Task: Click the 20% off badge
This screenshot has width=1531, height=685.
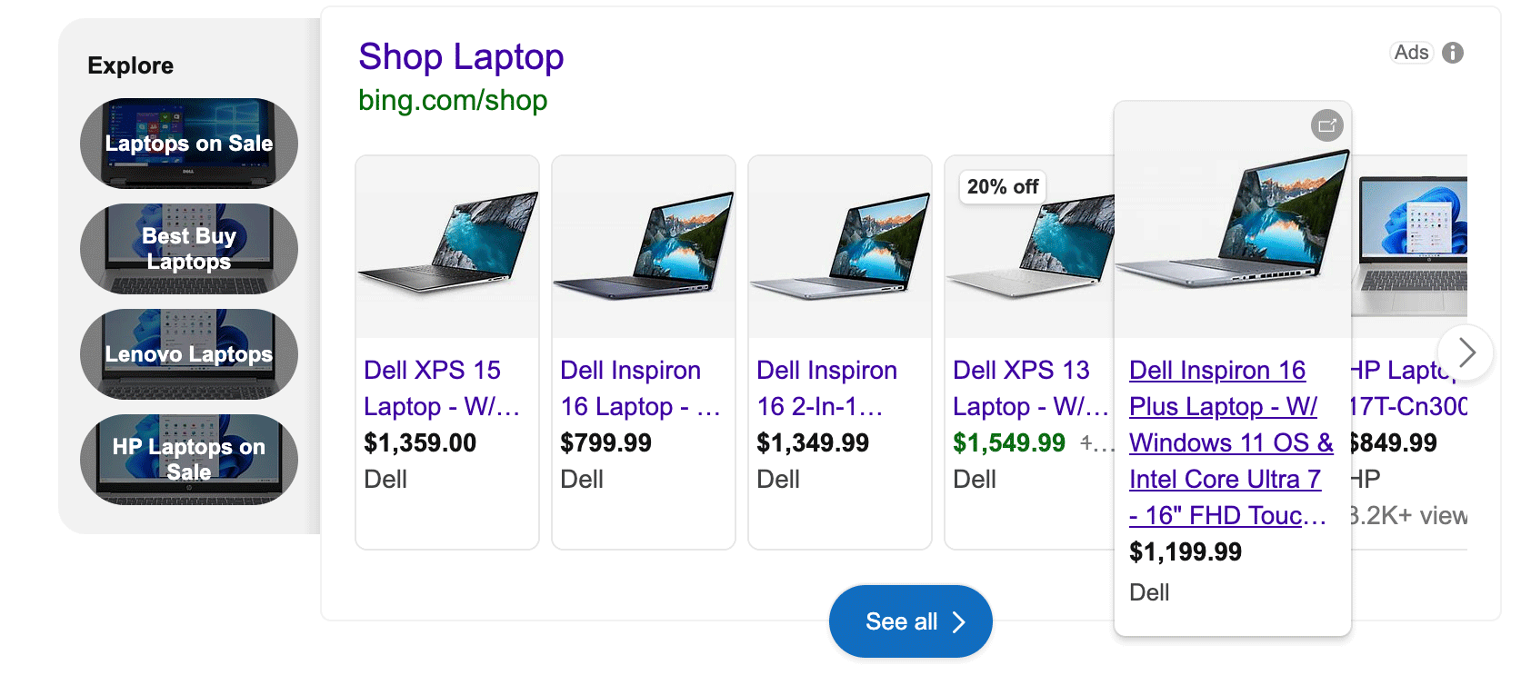Action: [x=1002, y=186]
